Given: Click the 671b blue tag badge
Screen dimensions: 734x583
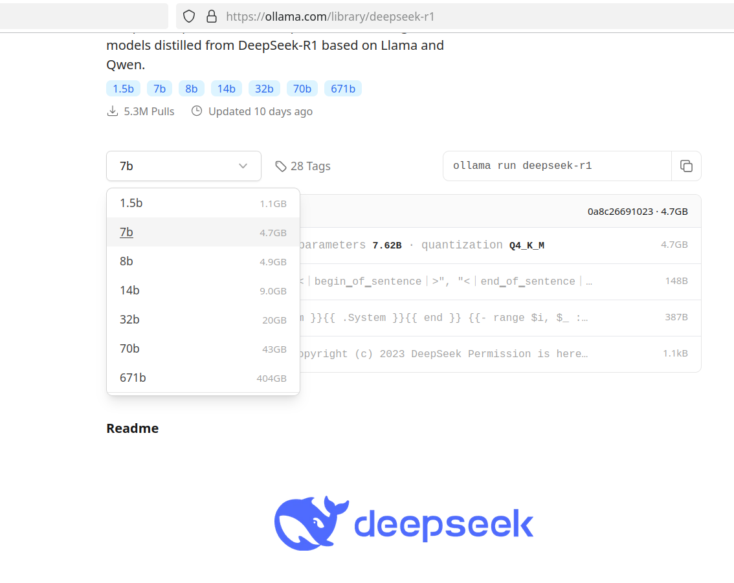Looking at the screenshot, I should pos(343,89).
